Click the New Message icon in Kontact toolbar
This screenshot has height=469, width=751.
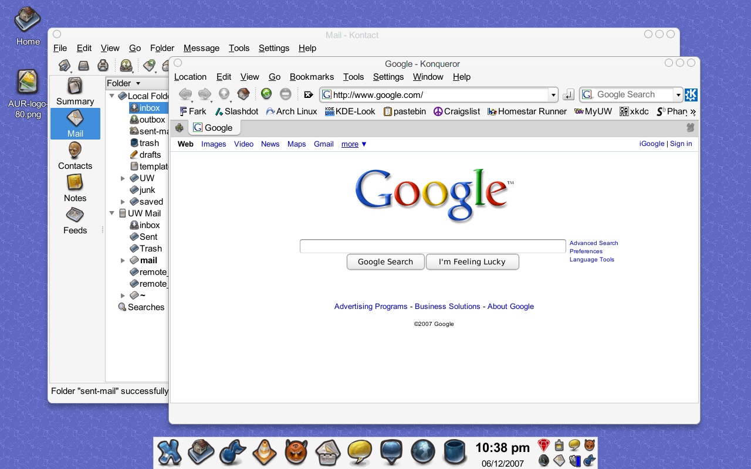65,65
